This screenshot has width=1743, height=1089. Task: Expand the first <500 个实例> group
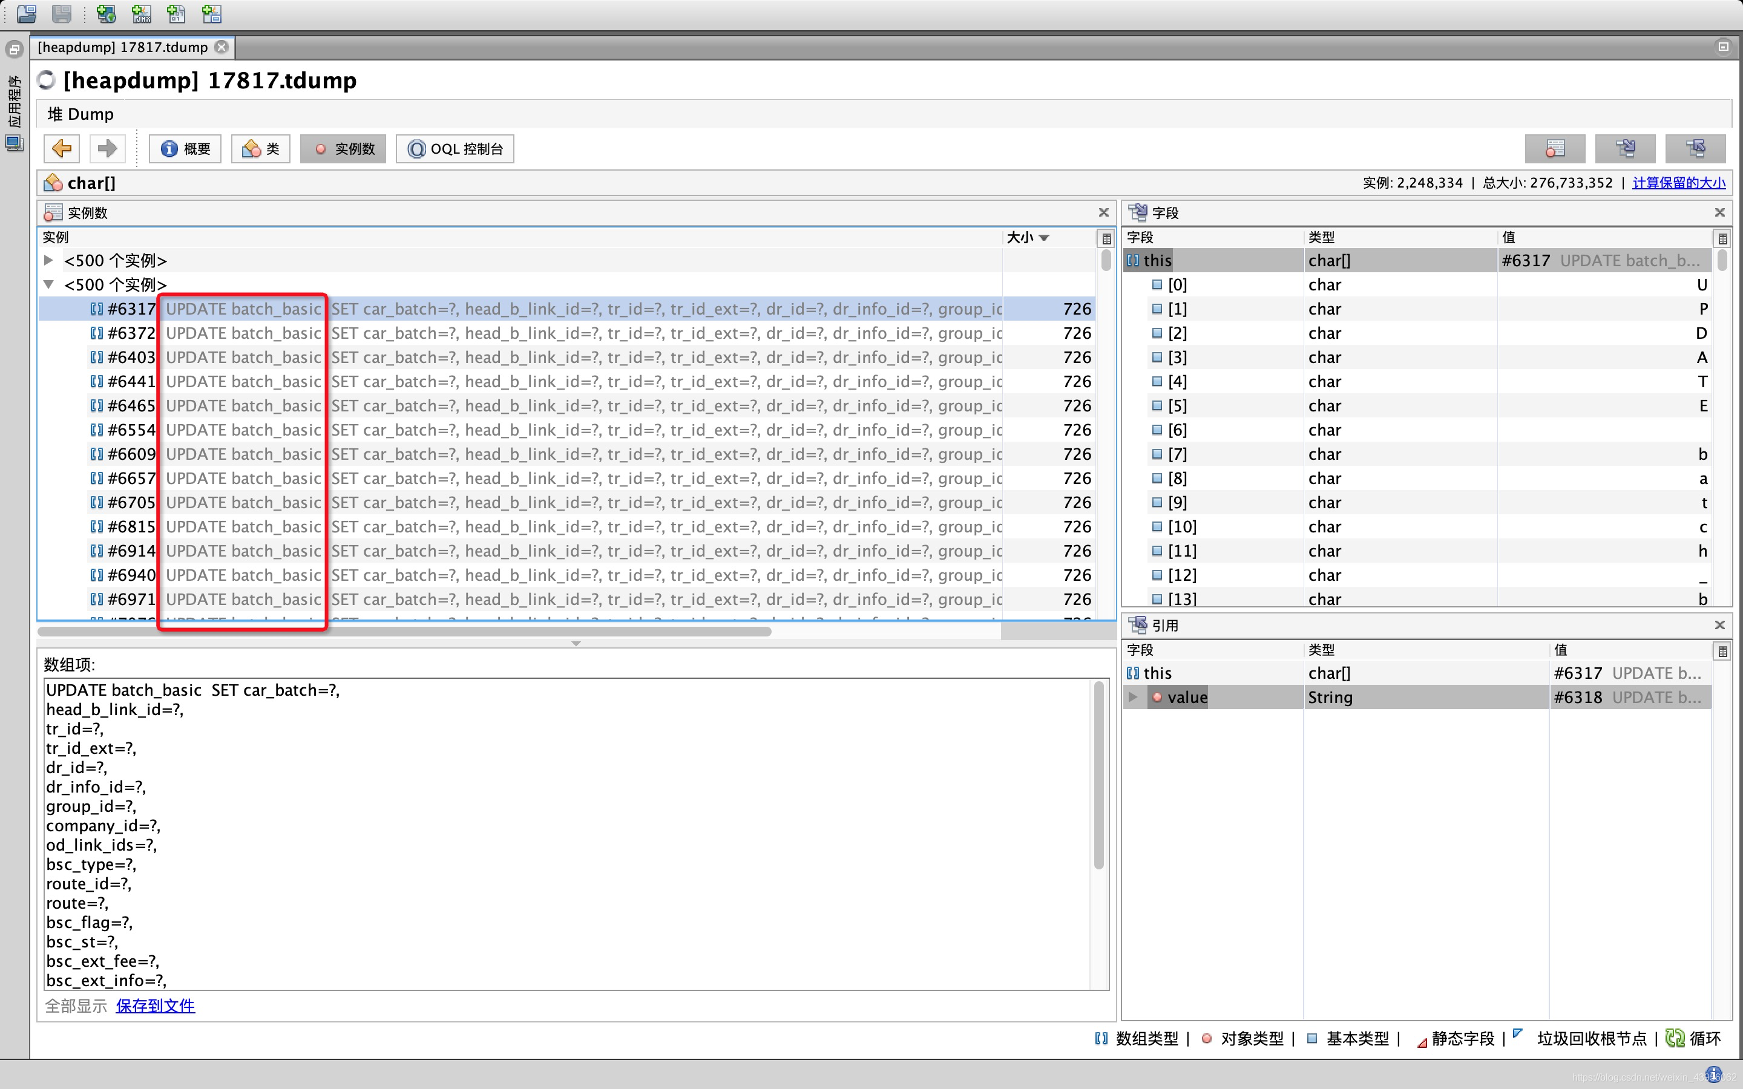[x=49, y=260]
